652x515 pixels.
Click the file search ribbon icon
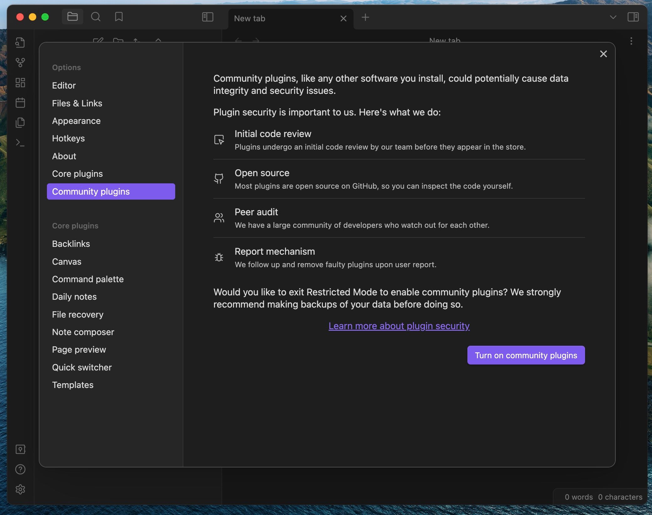(x=20, y=43)
